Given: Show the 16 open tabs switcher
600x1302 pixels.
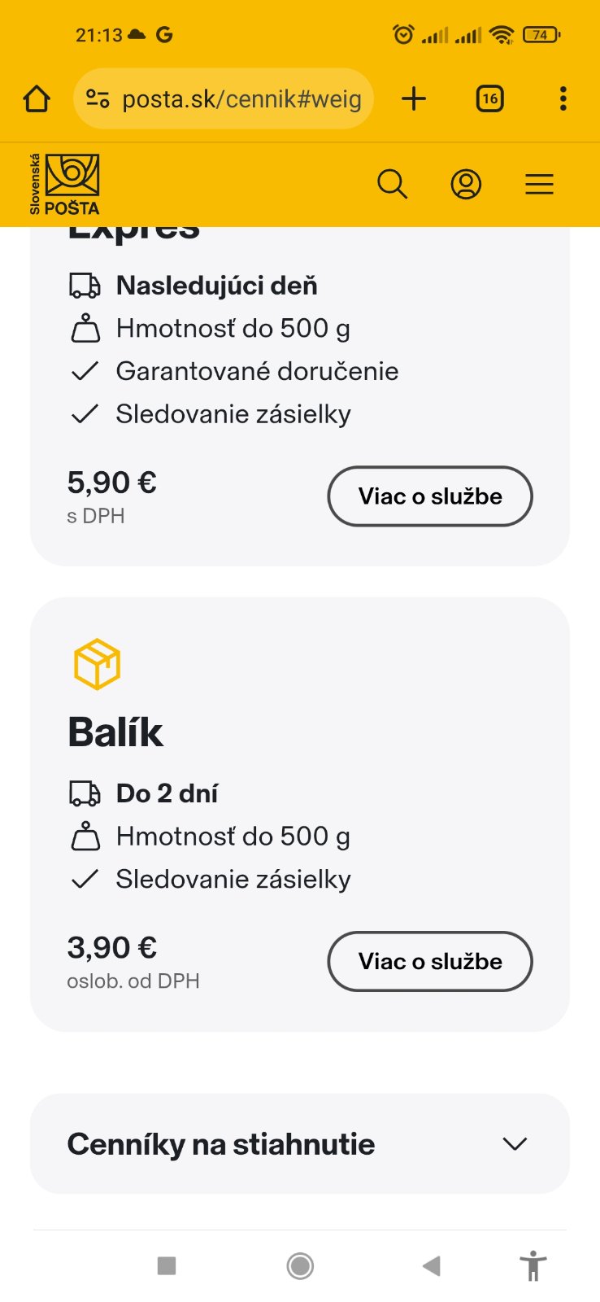Looking at the screenshot, I should click(x=489, y=99).
